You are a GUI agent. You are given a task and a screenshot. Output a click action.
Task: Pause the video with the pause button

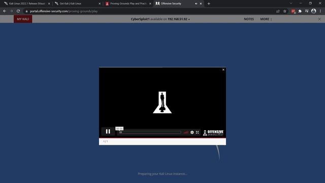click(108, 132)
